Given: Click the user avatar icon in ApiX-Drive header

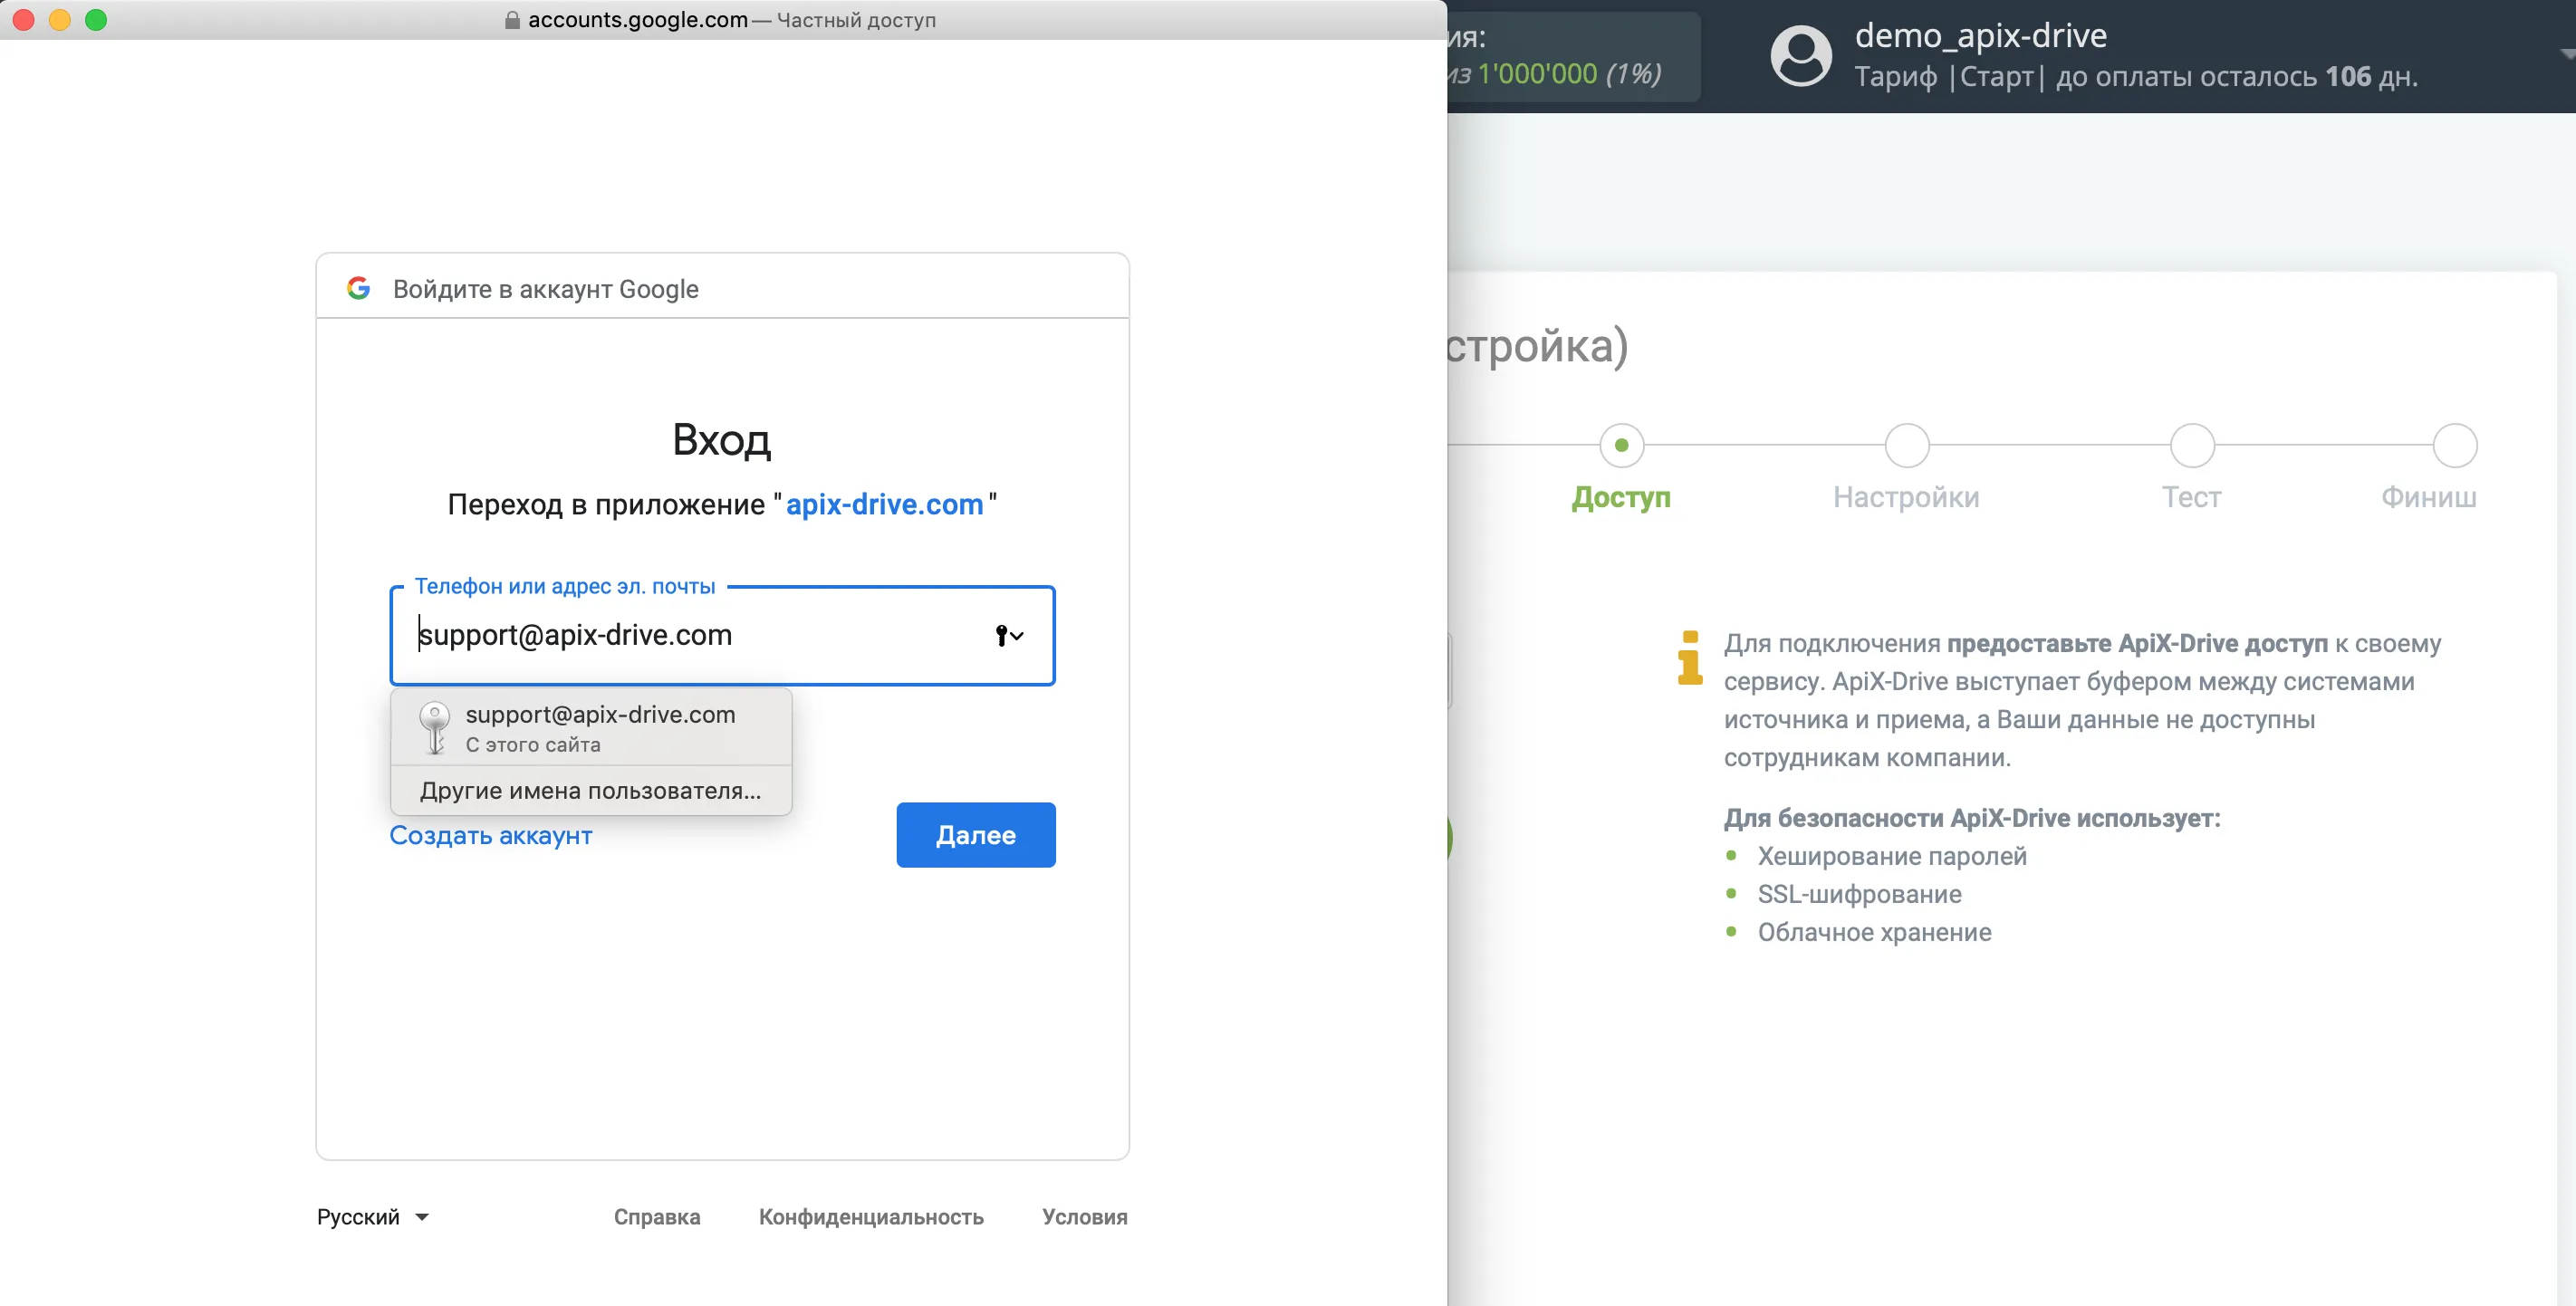Looking at the screenshot, I should (x=1801, y=56).
